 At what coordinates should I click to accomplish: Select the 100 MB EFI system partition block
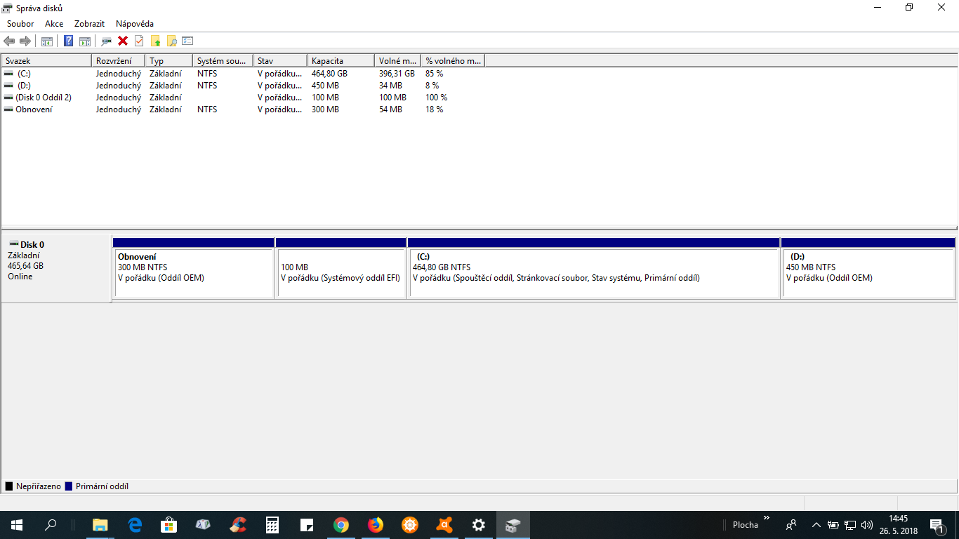pos(341,268)
